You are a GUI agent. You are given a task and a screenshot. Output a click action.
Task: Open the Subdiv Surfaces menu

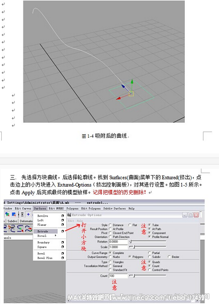[x=114, y=208]
